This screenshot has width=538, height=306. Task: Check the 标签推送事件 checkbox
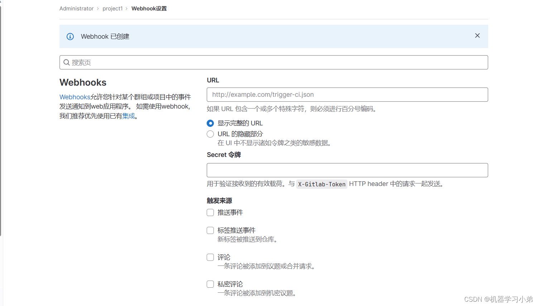[210, 230]
